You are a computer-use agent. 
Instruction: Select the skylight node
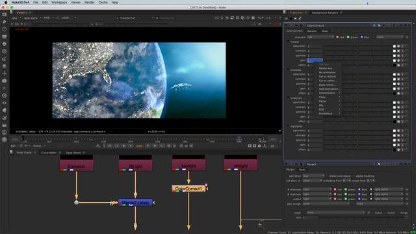[188, 166]
